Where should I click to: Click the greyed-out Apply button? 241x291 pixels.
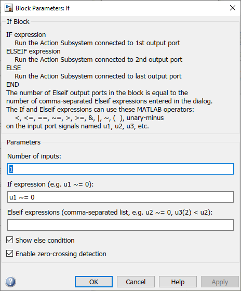point(220,282)
